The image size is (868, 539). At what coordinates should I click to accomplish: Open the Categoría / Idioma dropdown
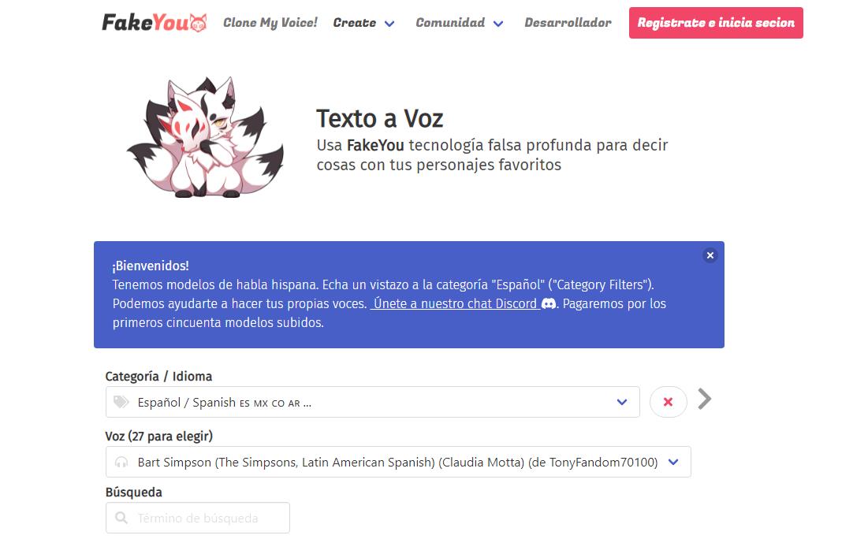coord(373,402)
